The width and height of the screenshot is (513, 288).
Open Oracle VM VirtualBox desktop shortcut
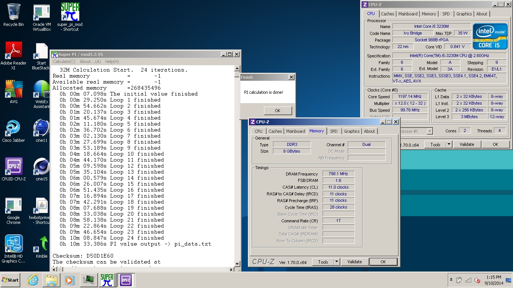42,18
